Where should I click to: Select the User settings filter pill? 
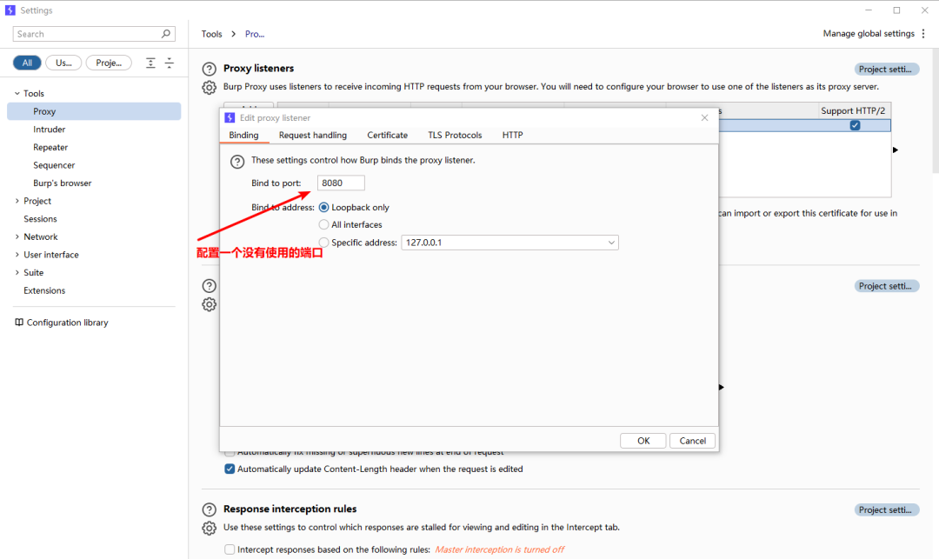tap(63, 63)
